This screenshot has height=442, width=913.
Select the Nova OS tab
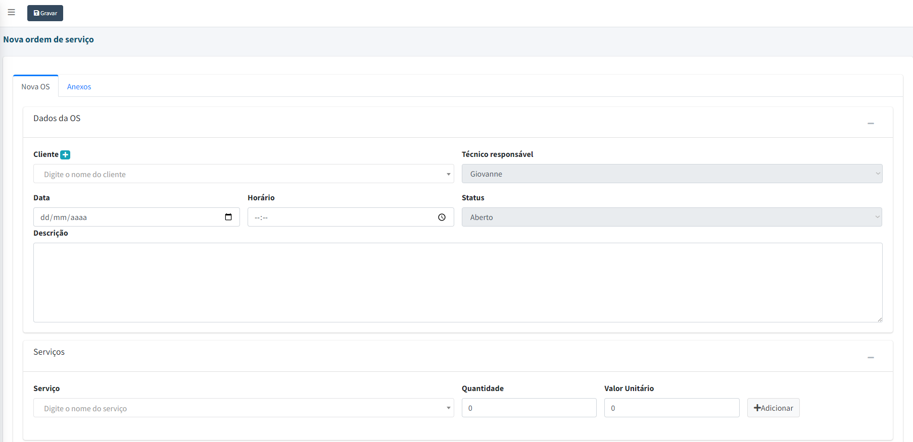click(35, 87)
